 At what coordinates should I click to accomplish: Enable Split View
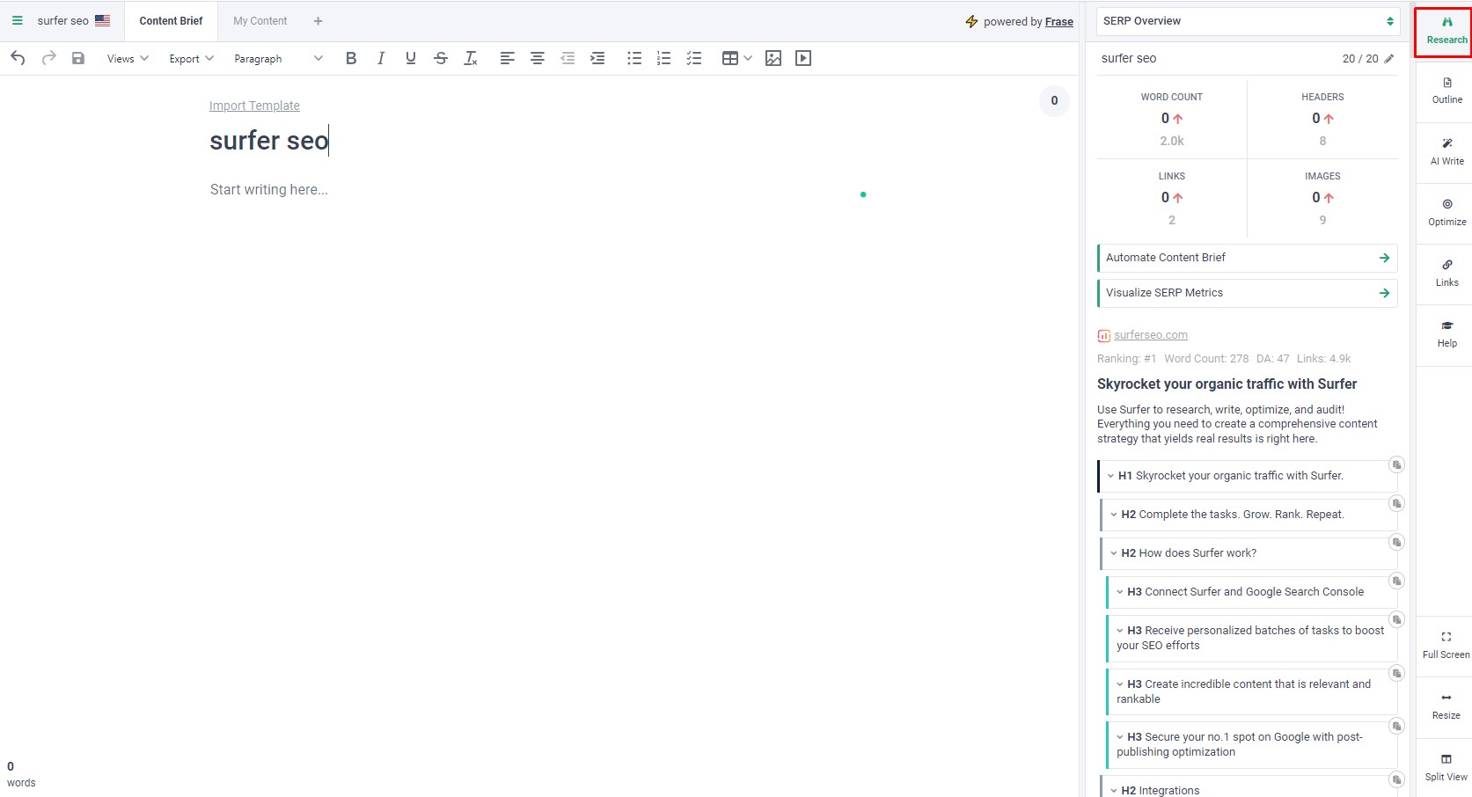(x=1446, y=768)
